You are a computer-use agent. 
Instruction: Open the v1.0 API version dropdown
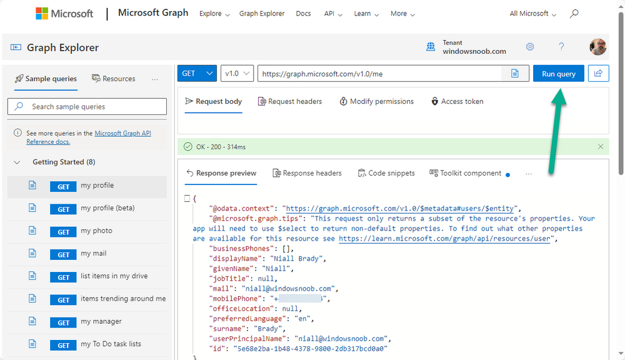(237, 73)
